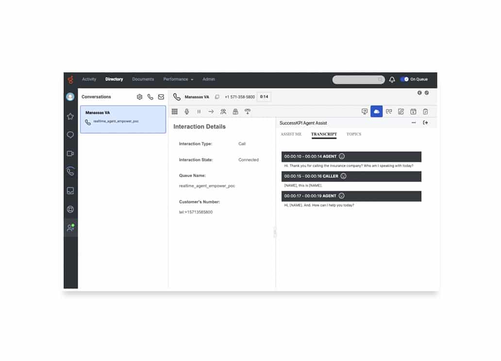Open the canned responses quote icon
This screenshot has height=361, width=501.
click(x=389, y=112)
